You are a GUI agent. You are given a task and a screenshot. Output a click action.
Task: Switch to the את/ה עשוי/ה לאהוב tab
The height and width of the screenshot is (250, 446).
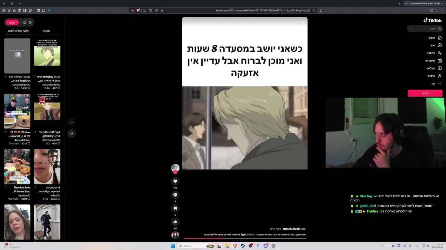click(18, 31)
